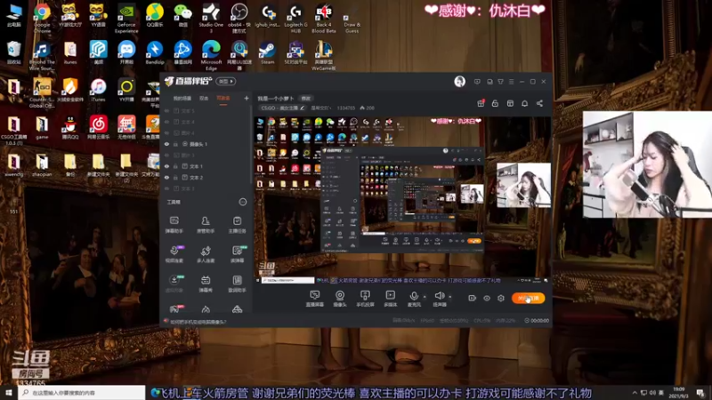The width and height of the screenshot is (712, 400).
Task: Open the user avatar in the title bar
Action: coord(459,81)
